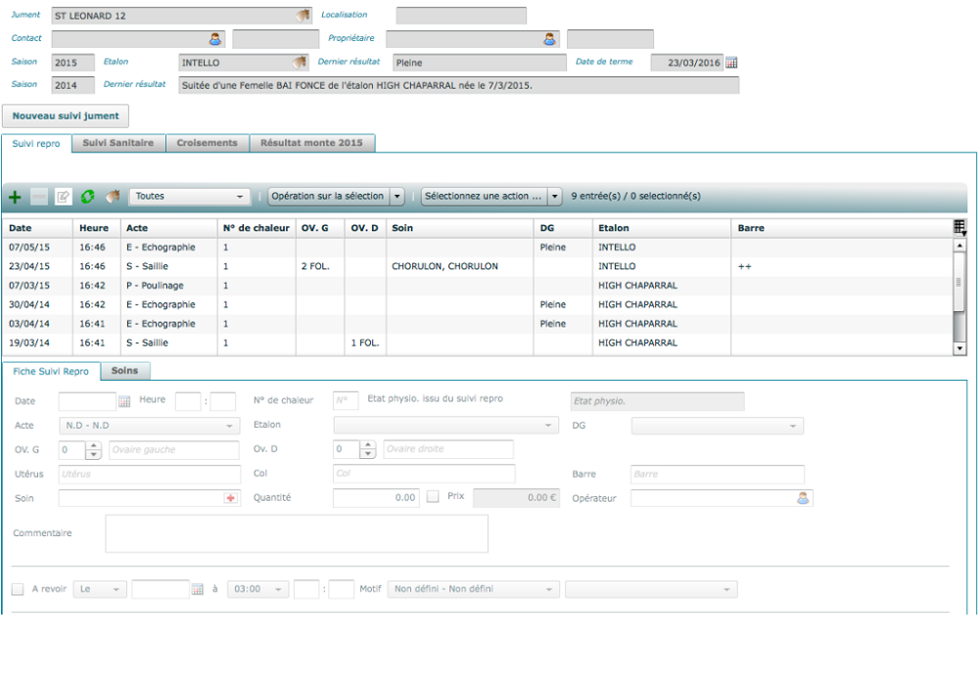Switch to Suivi repro tab

36,144
